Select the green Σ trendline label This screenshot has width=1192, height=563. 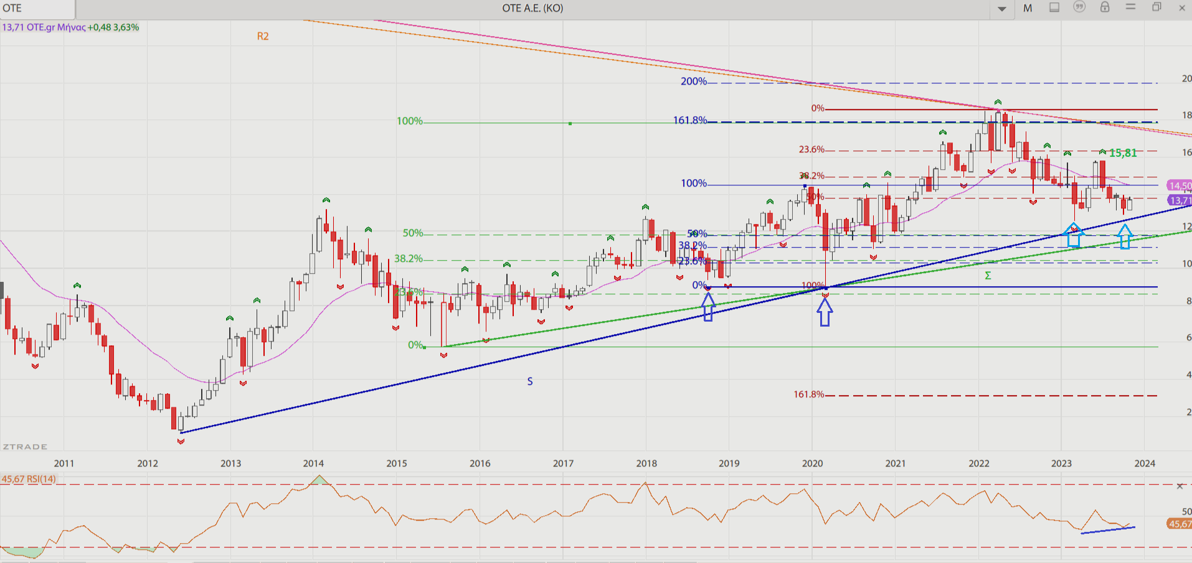point(988,276)
